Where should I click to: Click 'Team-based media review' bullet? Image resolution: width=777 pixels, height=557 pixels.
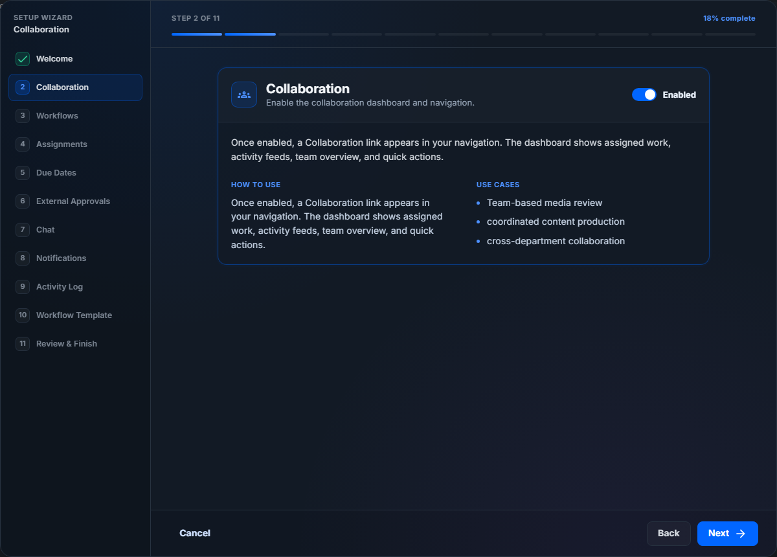[545, 203]
